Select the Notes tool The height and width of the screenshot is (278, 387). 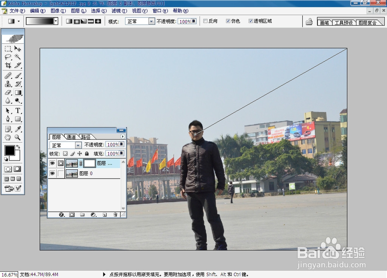[x=8, y=129]
